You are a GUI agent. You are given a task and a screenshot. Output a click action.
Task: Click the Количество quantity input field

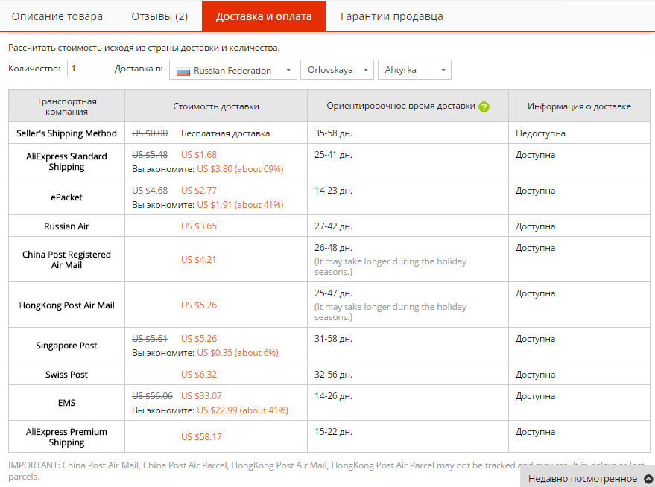click(86, 69)
